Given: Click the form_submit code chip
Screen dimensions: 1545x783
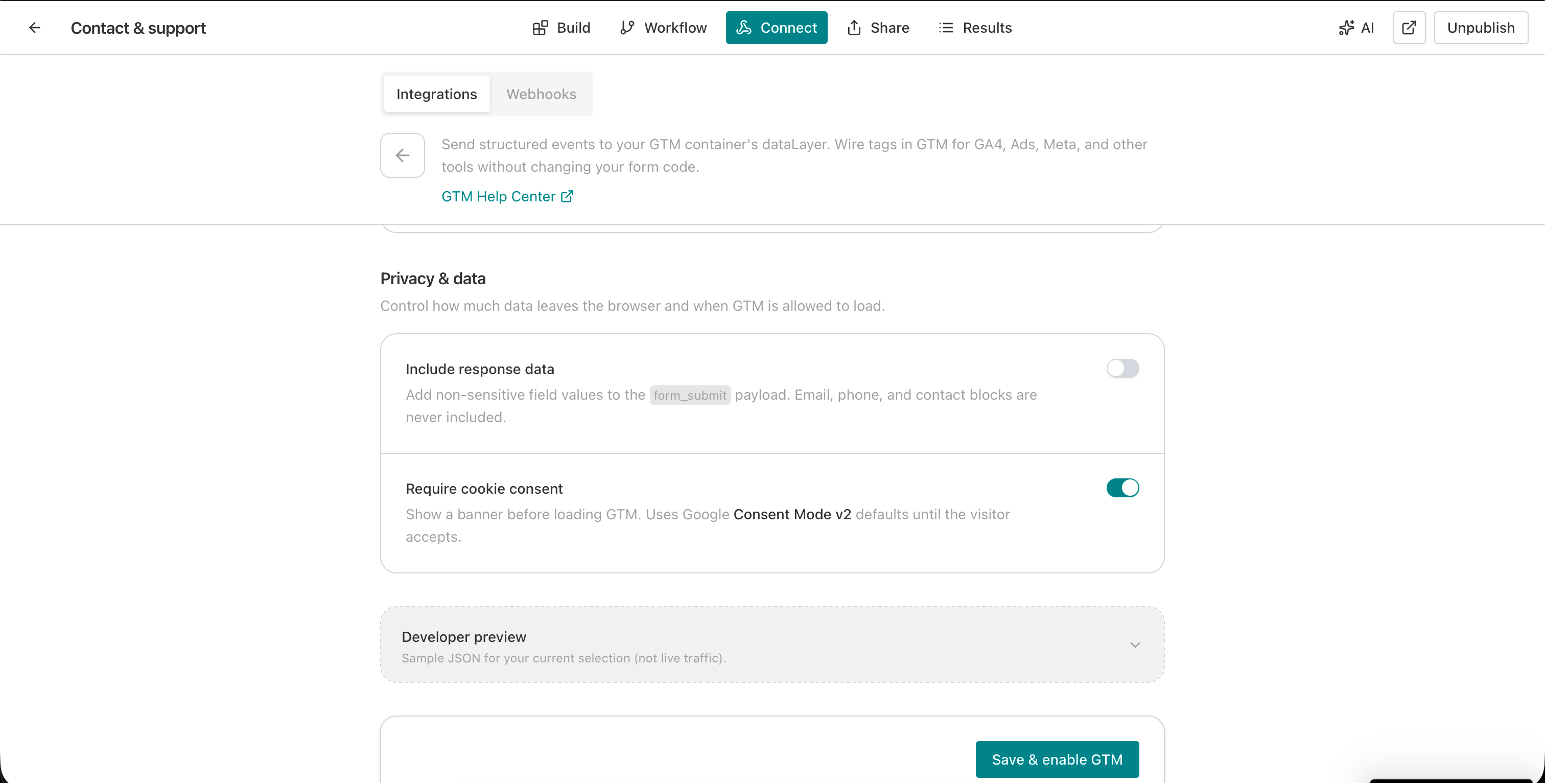Looking at the screenshot, I should coord(690,395).
